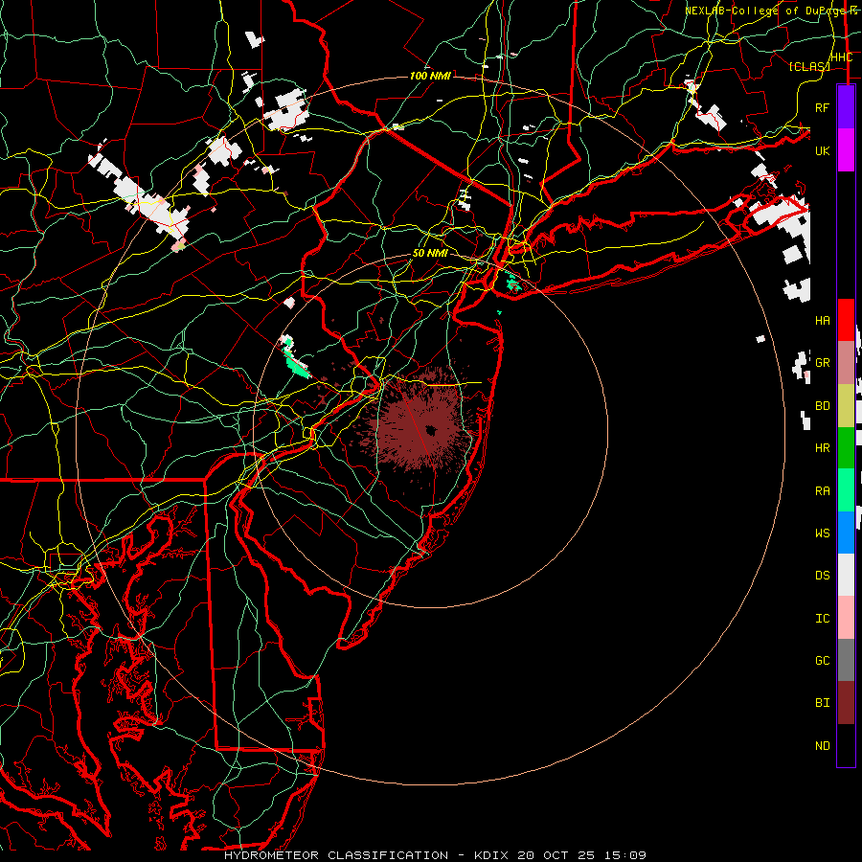Click the "HHC" product code text

[841, 57]
